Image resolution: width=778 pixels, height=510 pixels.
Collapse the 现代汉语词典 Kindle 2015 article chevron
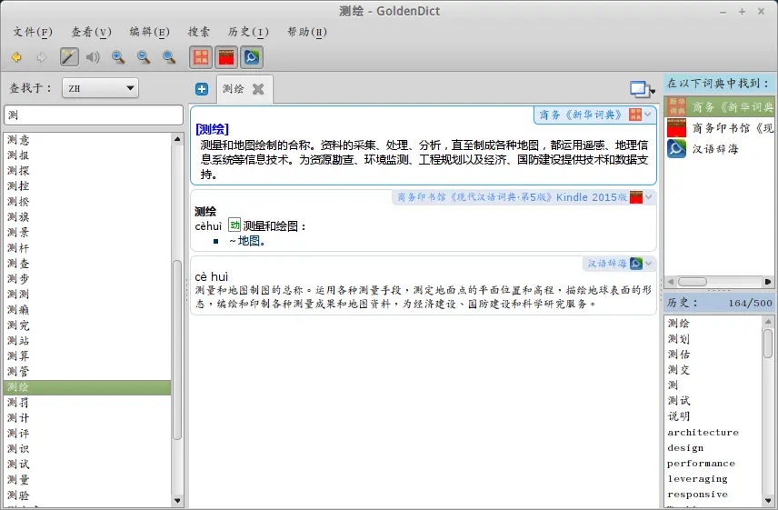point(649,197)
